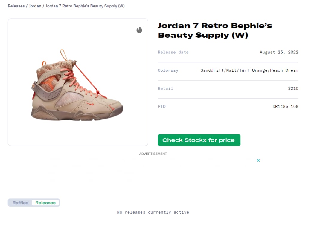Open the Jordan breadcrumb link
Viewport: 320px width, 227px height.
coord(35,6)
